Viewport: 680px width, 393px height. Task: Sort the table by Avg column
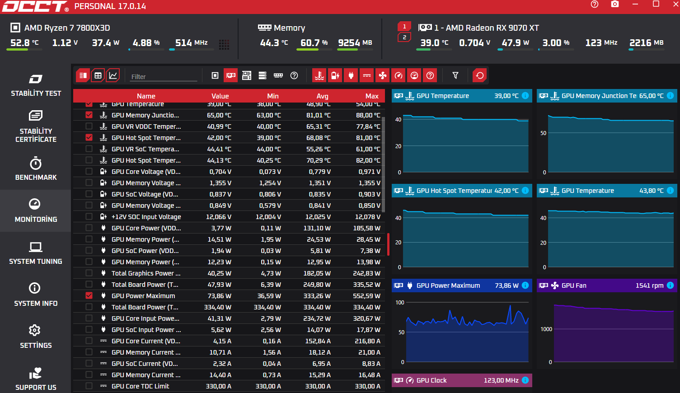coord(322,96)
